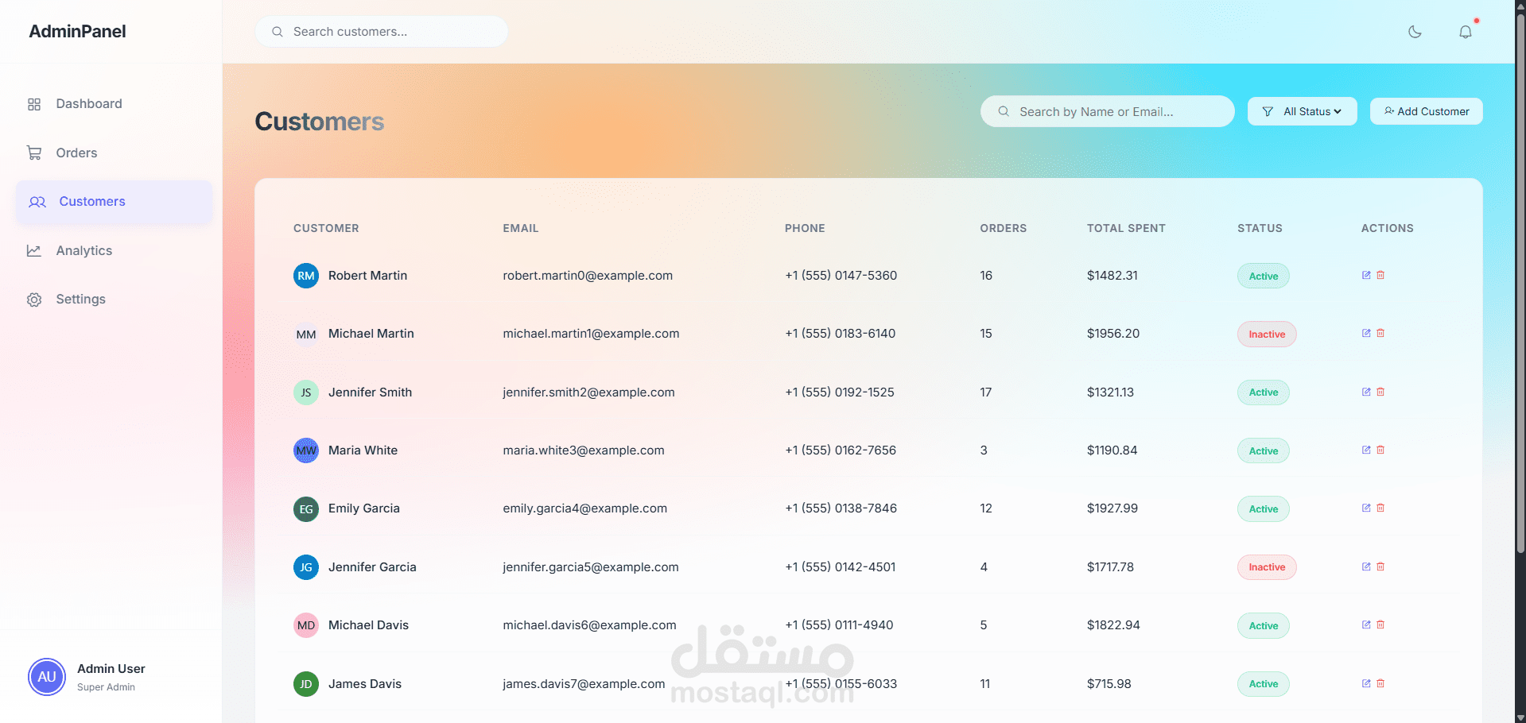The width and height of the screenshot is (1526, 723).
Task: Click the phone +1 (555) 0192-1525
Action: [840, 392]
